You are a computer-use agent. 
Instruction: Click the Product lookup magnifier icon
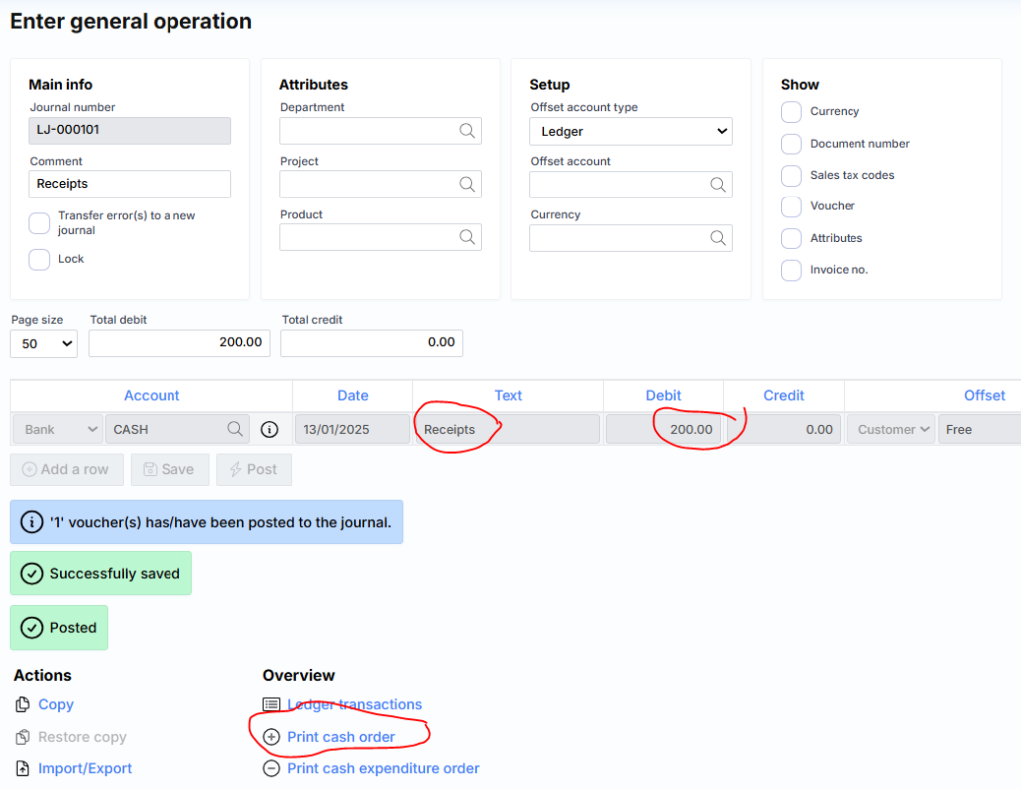tap(467, 237)
